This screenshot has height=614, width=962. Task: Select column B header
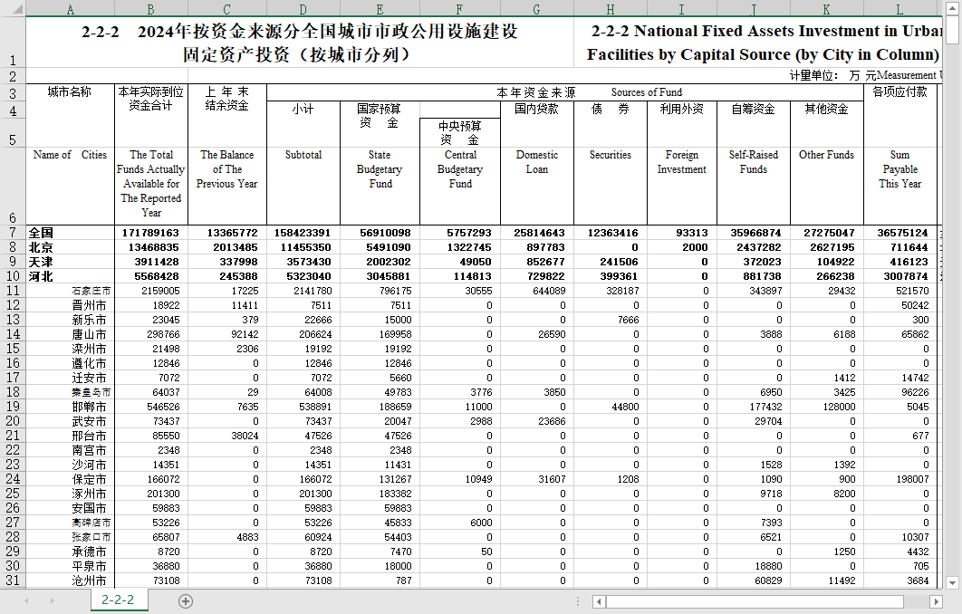pyautogui.click(x=151, y=9)
